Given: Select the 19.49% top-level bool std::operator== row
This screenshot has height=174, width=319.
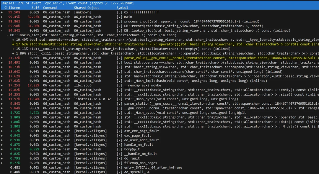Looking at the screenshot, I should click(159, 63).
